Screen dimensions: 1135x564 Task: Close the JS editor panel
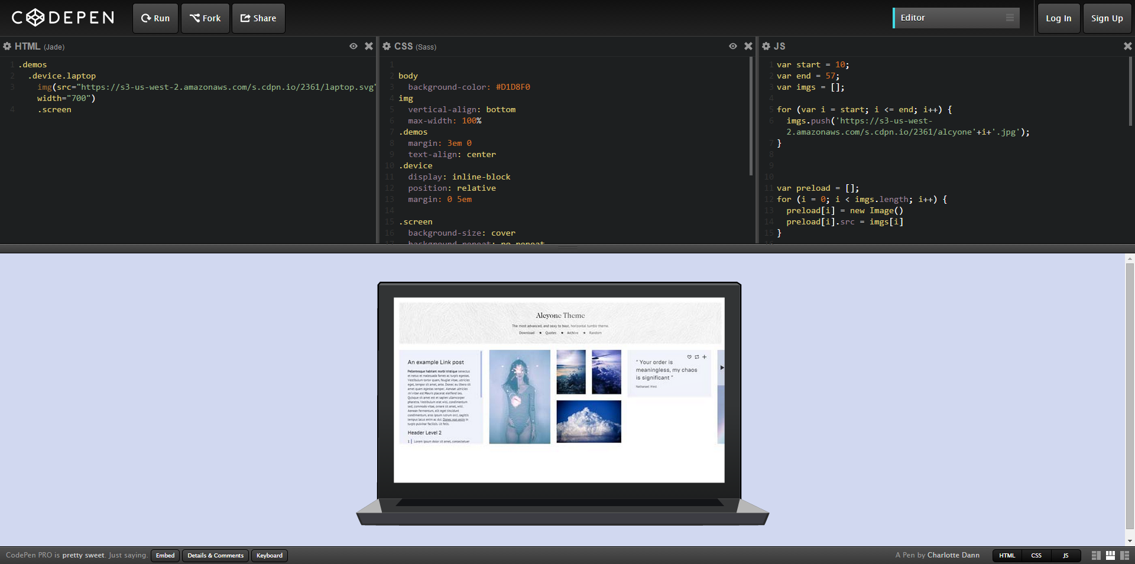click(1128, 46)
